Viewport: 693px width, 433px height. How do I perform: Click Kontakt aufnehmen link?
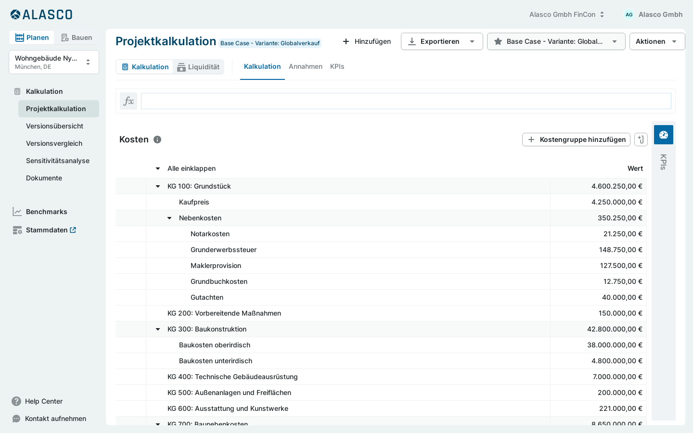(x=55, y=419)
